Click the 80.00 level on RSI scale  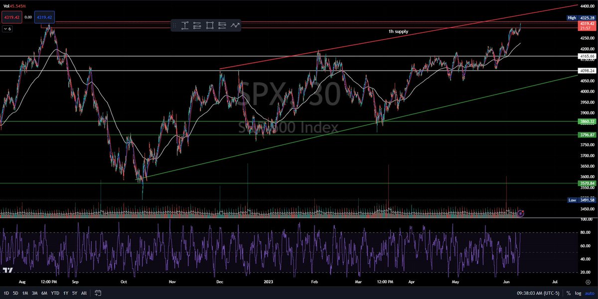coord(585,232)
